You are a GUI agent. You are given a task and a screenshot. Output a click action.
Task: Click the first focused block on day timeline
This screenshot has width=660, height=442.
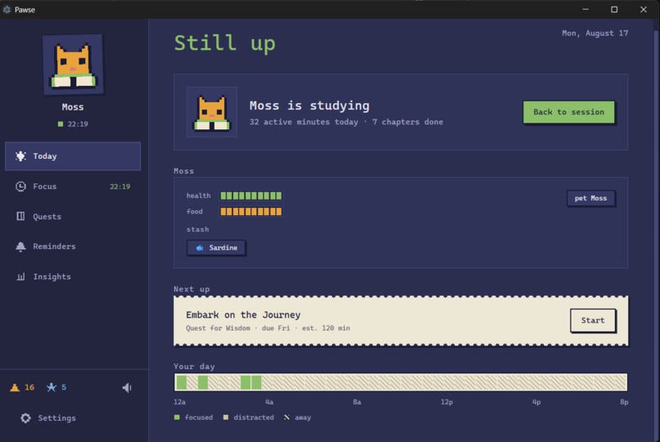click(x=182, y=382)
